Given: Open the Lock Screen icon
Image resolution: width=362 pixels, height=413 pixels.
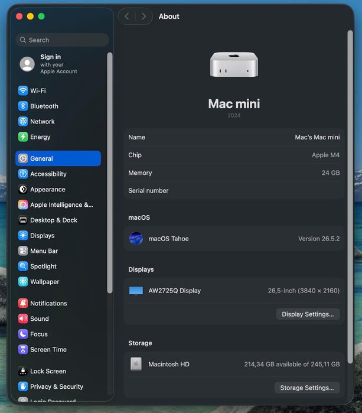Looking at the screenshot, I should click(x=23, y=371).
